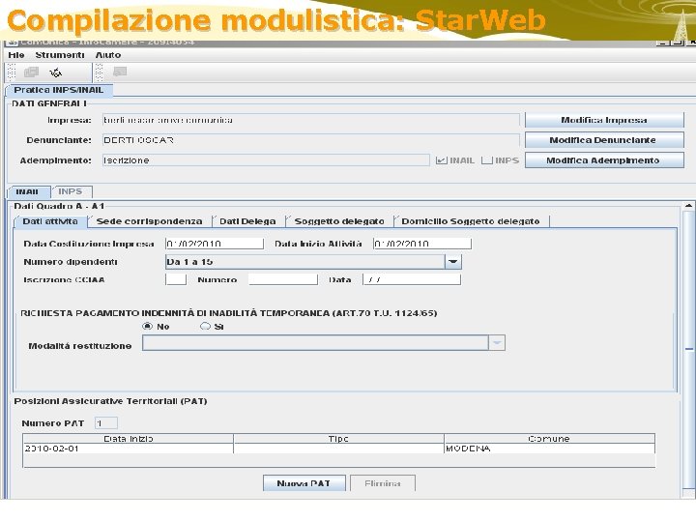Click Modifica Adempimento button

604,160
